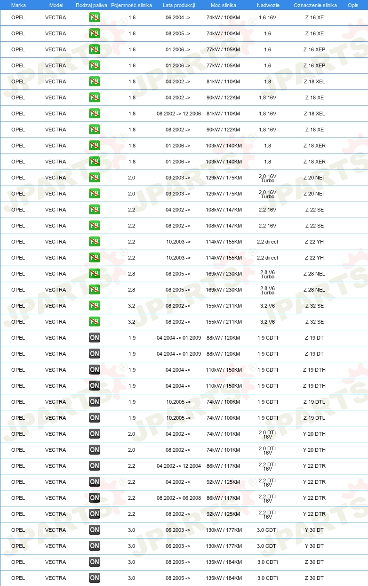Click PB icon in 04.2002 Z 18 XEL row
Viewport: 368px width, 586px height.
pos(95,81)
